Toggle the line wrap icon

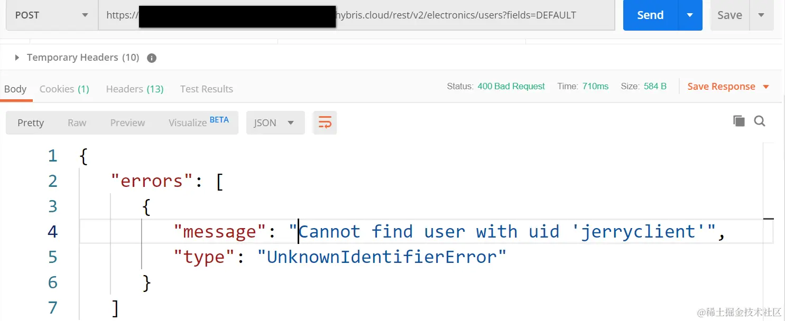[x=325, y=122]
